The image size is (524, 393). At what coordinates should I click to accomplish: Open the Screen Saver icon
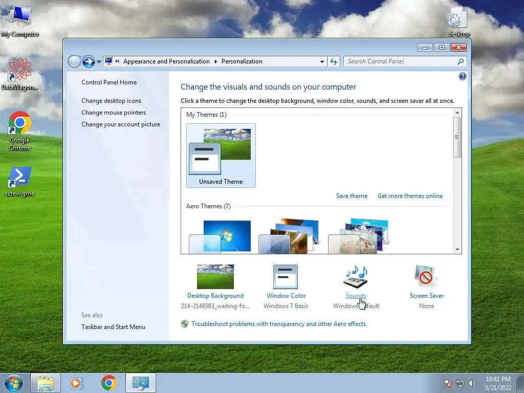click(426, 277)
